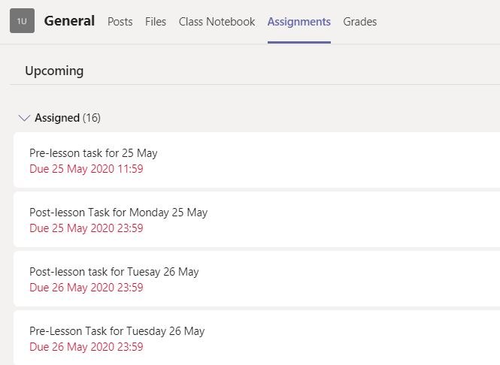The height and width of the screenshot is (365, 500).
Task: Select the first assignment card's blank area
Action: click(329, 160)
